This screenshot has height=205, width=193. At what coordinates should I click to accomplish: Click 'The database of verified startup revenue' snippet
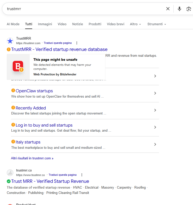point(38,188)
